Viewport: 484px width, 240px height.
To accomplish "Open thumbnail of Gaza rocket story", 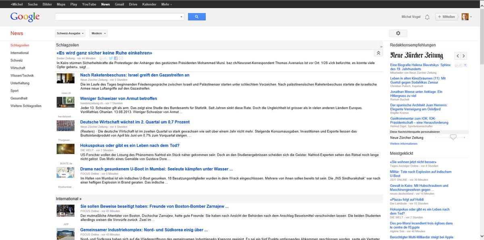I will click(x=65, y=78).
